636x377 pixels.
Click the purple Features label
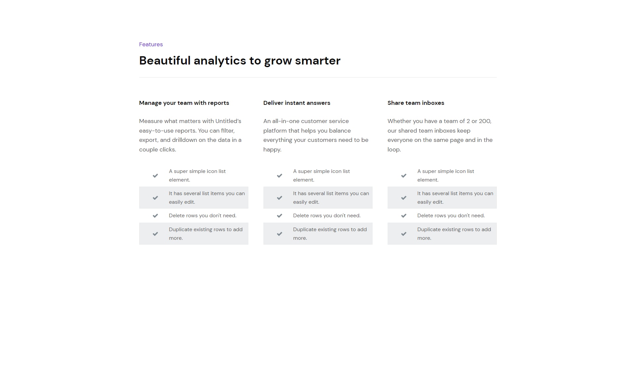[151, 44]
